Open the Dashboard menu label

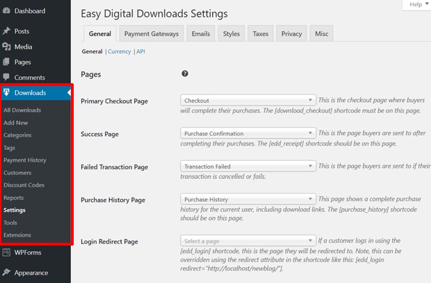pos(30,11)
